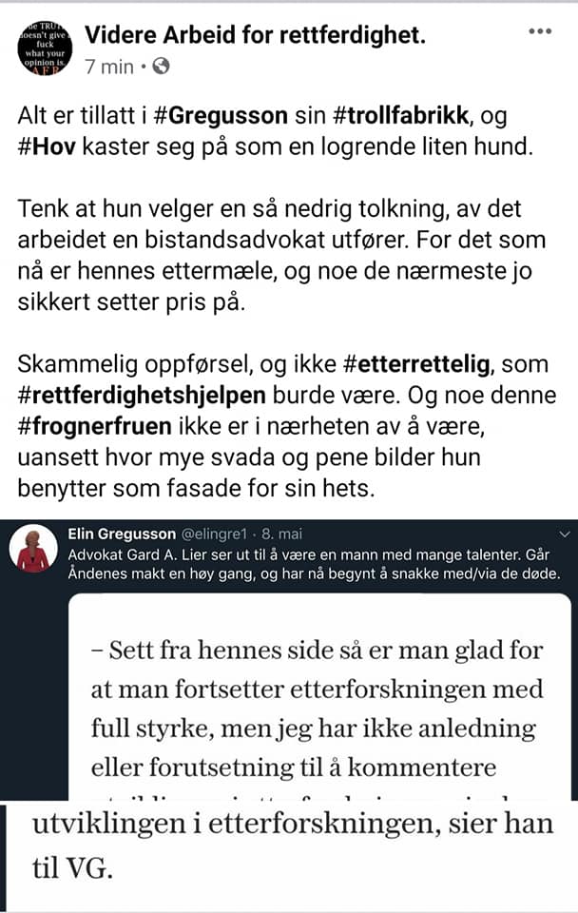Open the quoted VG article excerpt card
The height and width of the screenshot is (913, 578).
[x=319, y=697]
